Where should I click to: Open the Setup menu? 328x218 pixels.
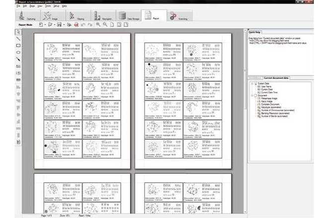(x=56, y=6)
